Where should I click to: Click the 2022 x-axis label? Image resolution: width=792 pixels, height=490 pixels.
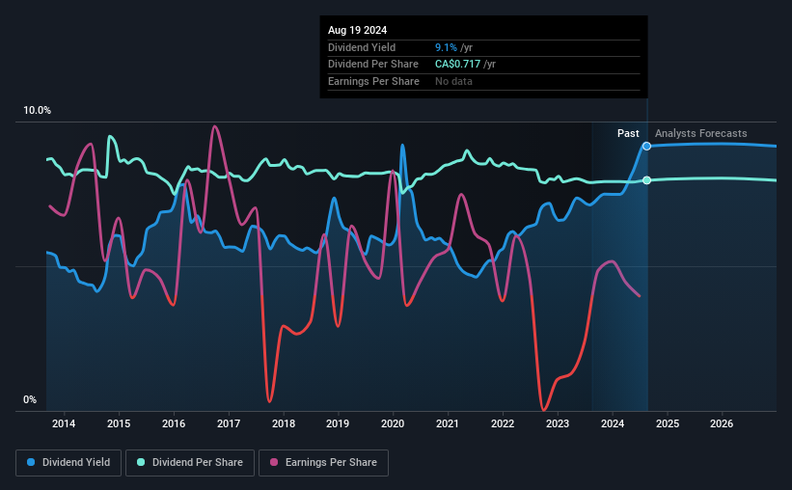(503, 423)
